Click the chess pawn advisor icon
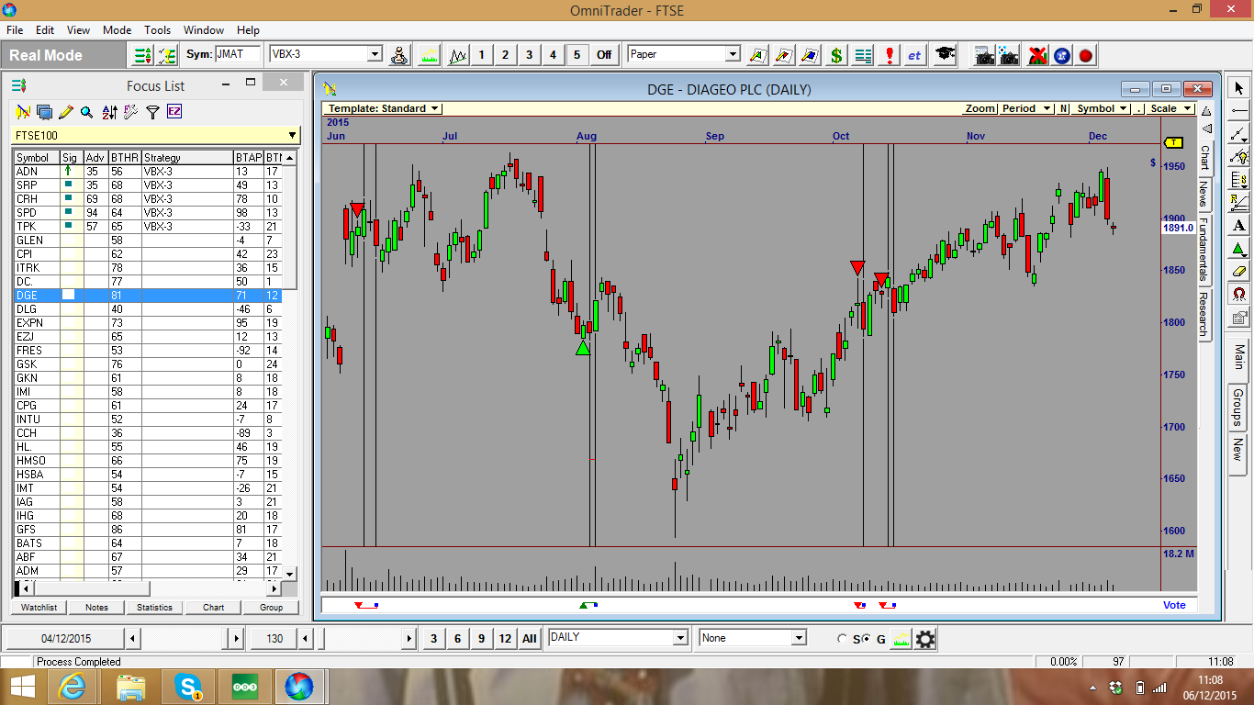1254x705 pixels. pos(399,55)
